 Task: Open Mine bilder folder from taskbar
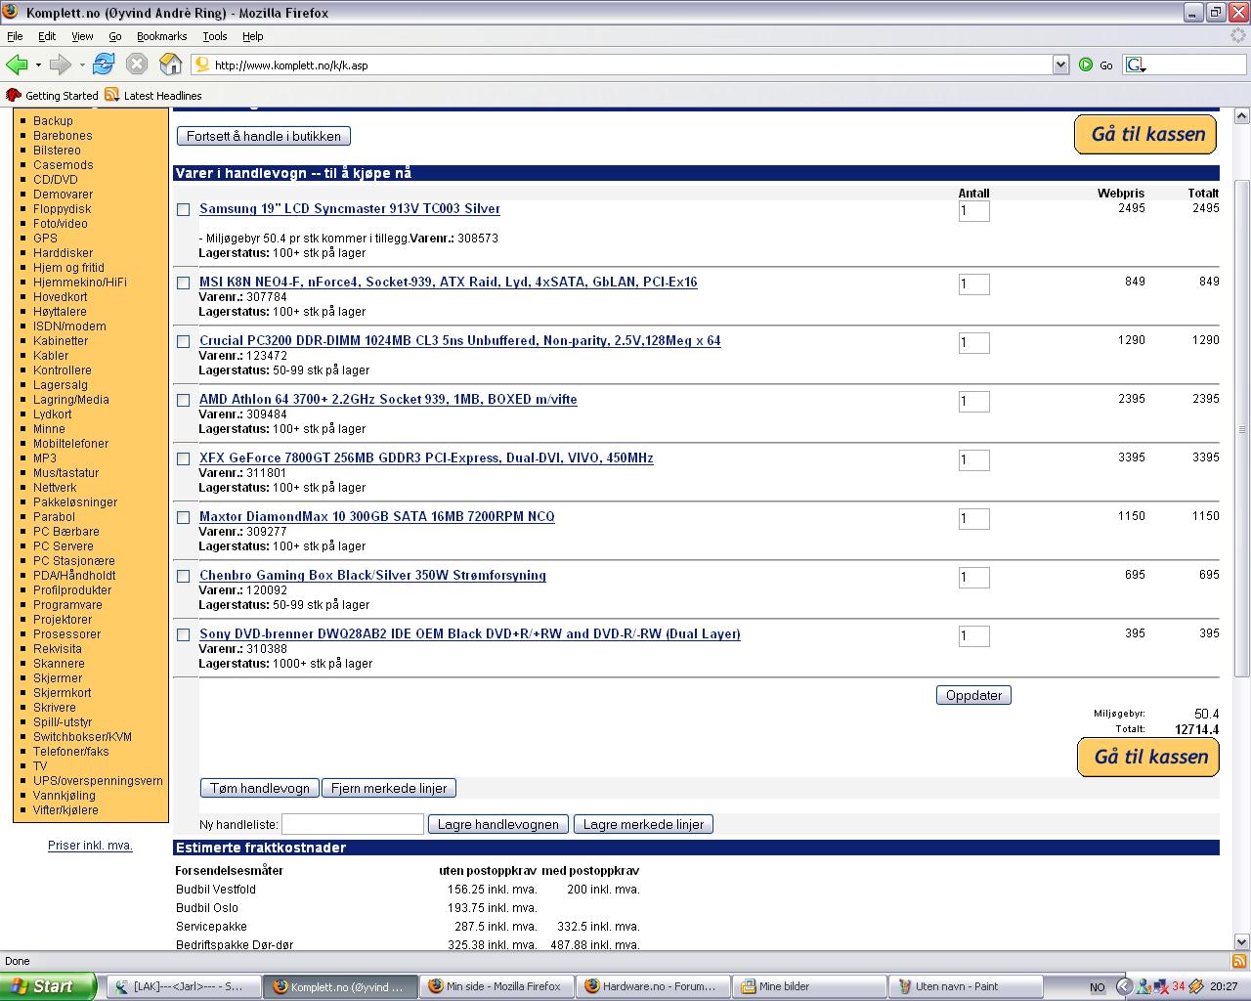(x=809, y=986)
